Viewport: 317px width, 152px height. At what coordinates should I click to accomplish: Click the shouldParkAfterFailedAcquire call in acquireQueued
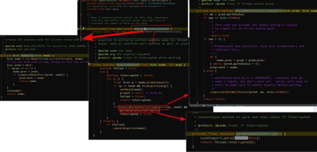click(143, 107)
